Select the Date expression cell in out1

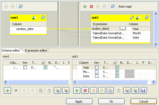tap(109, 38)
